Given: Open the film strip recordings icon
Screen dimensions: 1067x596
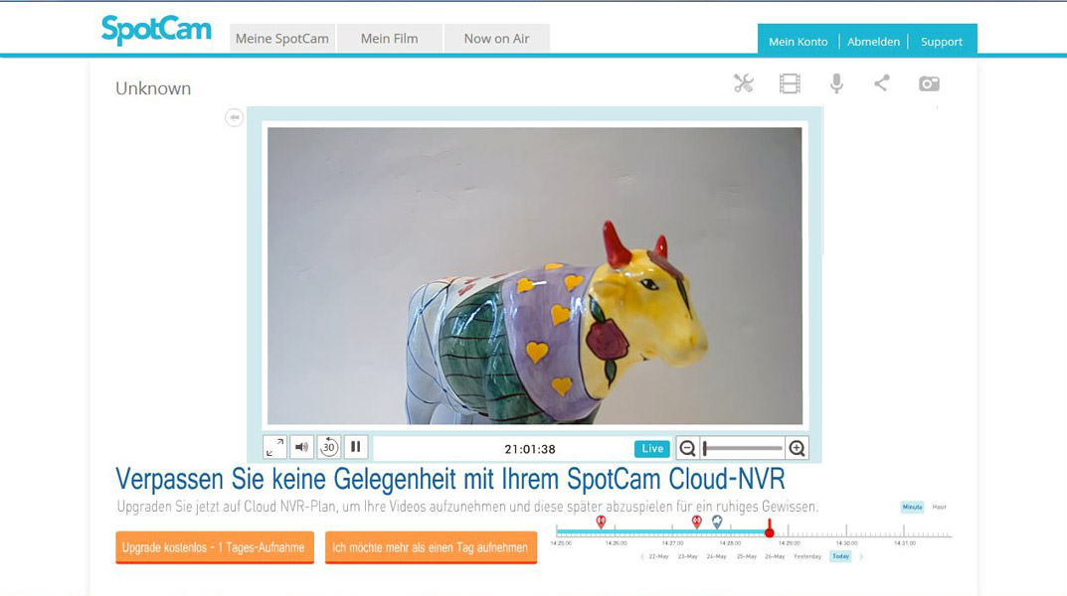Looking at the screenshot, I should [790, 83].
